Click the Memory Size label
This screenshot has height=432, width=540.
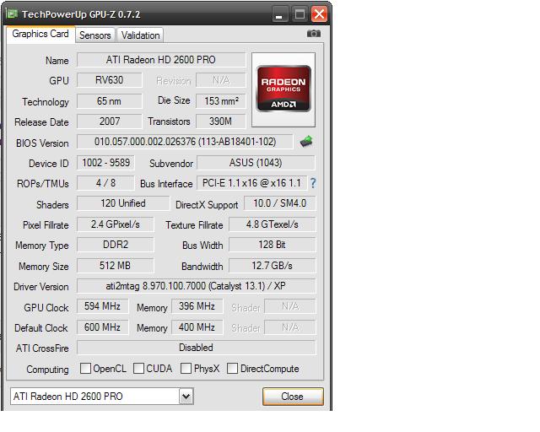(x=43, y=267)
